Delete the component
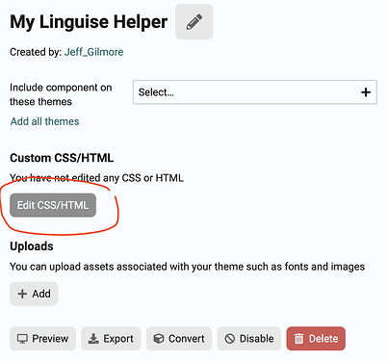388x361 pixels. (316, 339)
